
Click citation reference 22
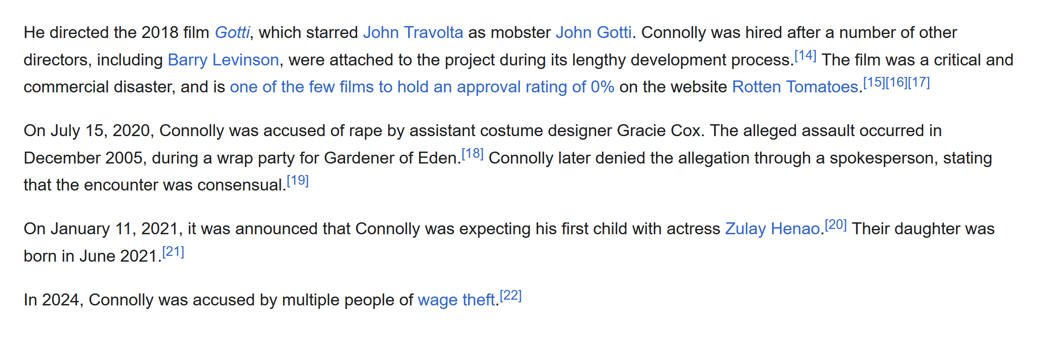(511, 296)
